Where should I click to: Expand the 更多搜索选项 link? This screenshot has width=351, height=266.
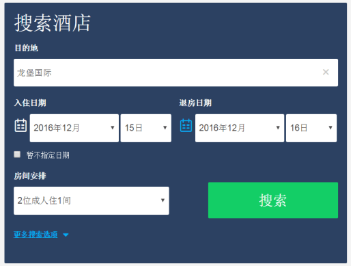tap(36, 235)
